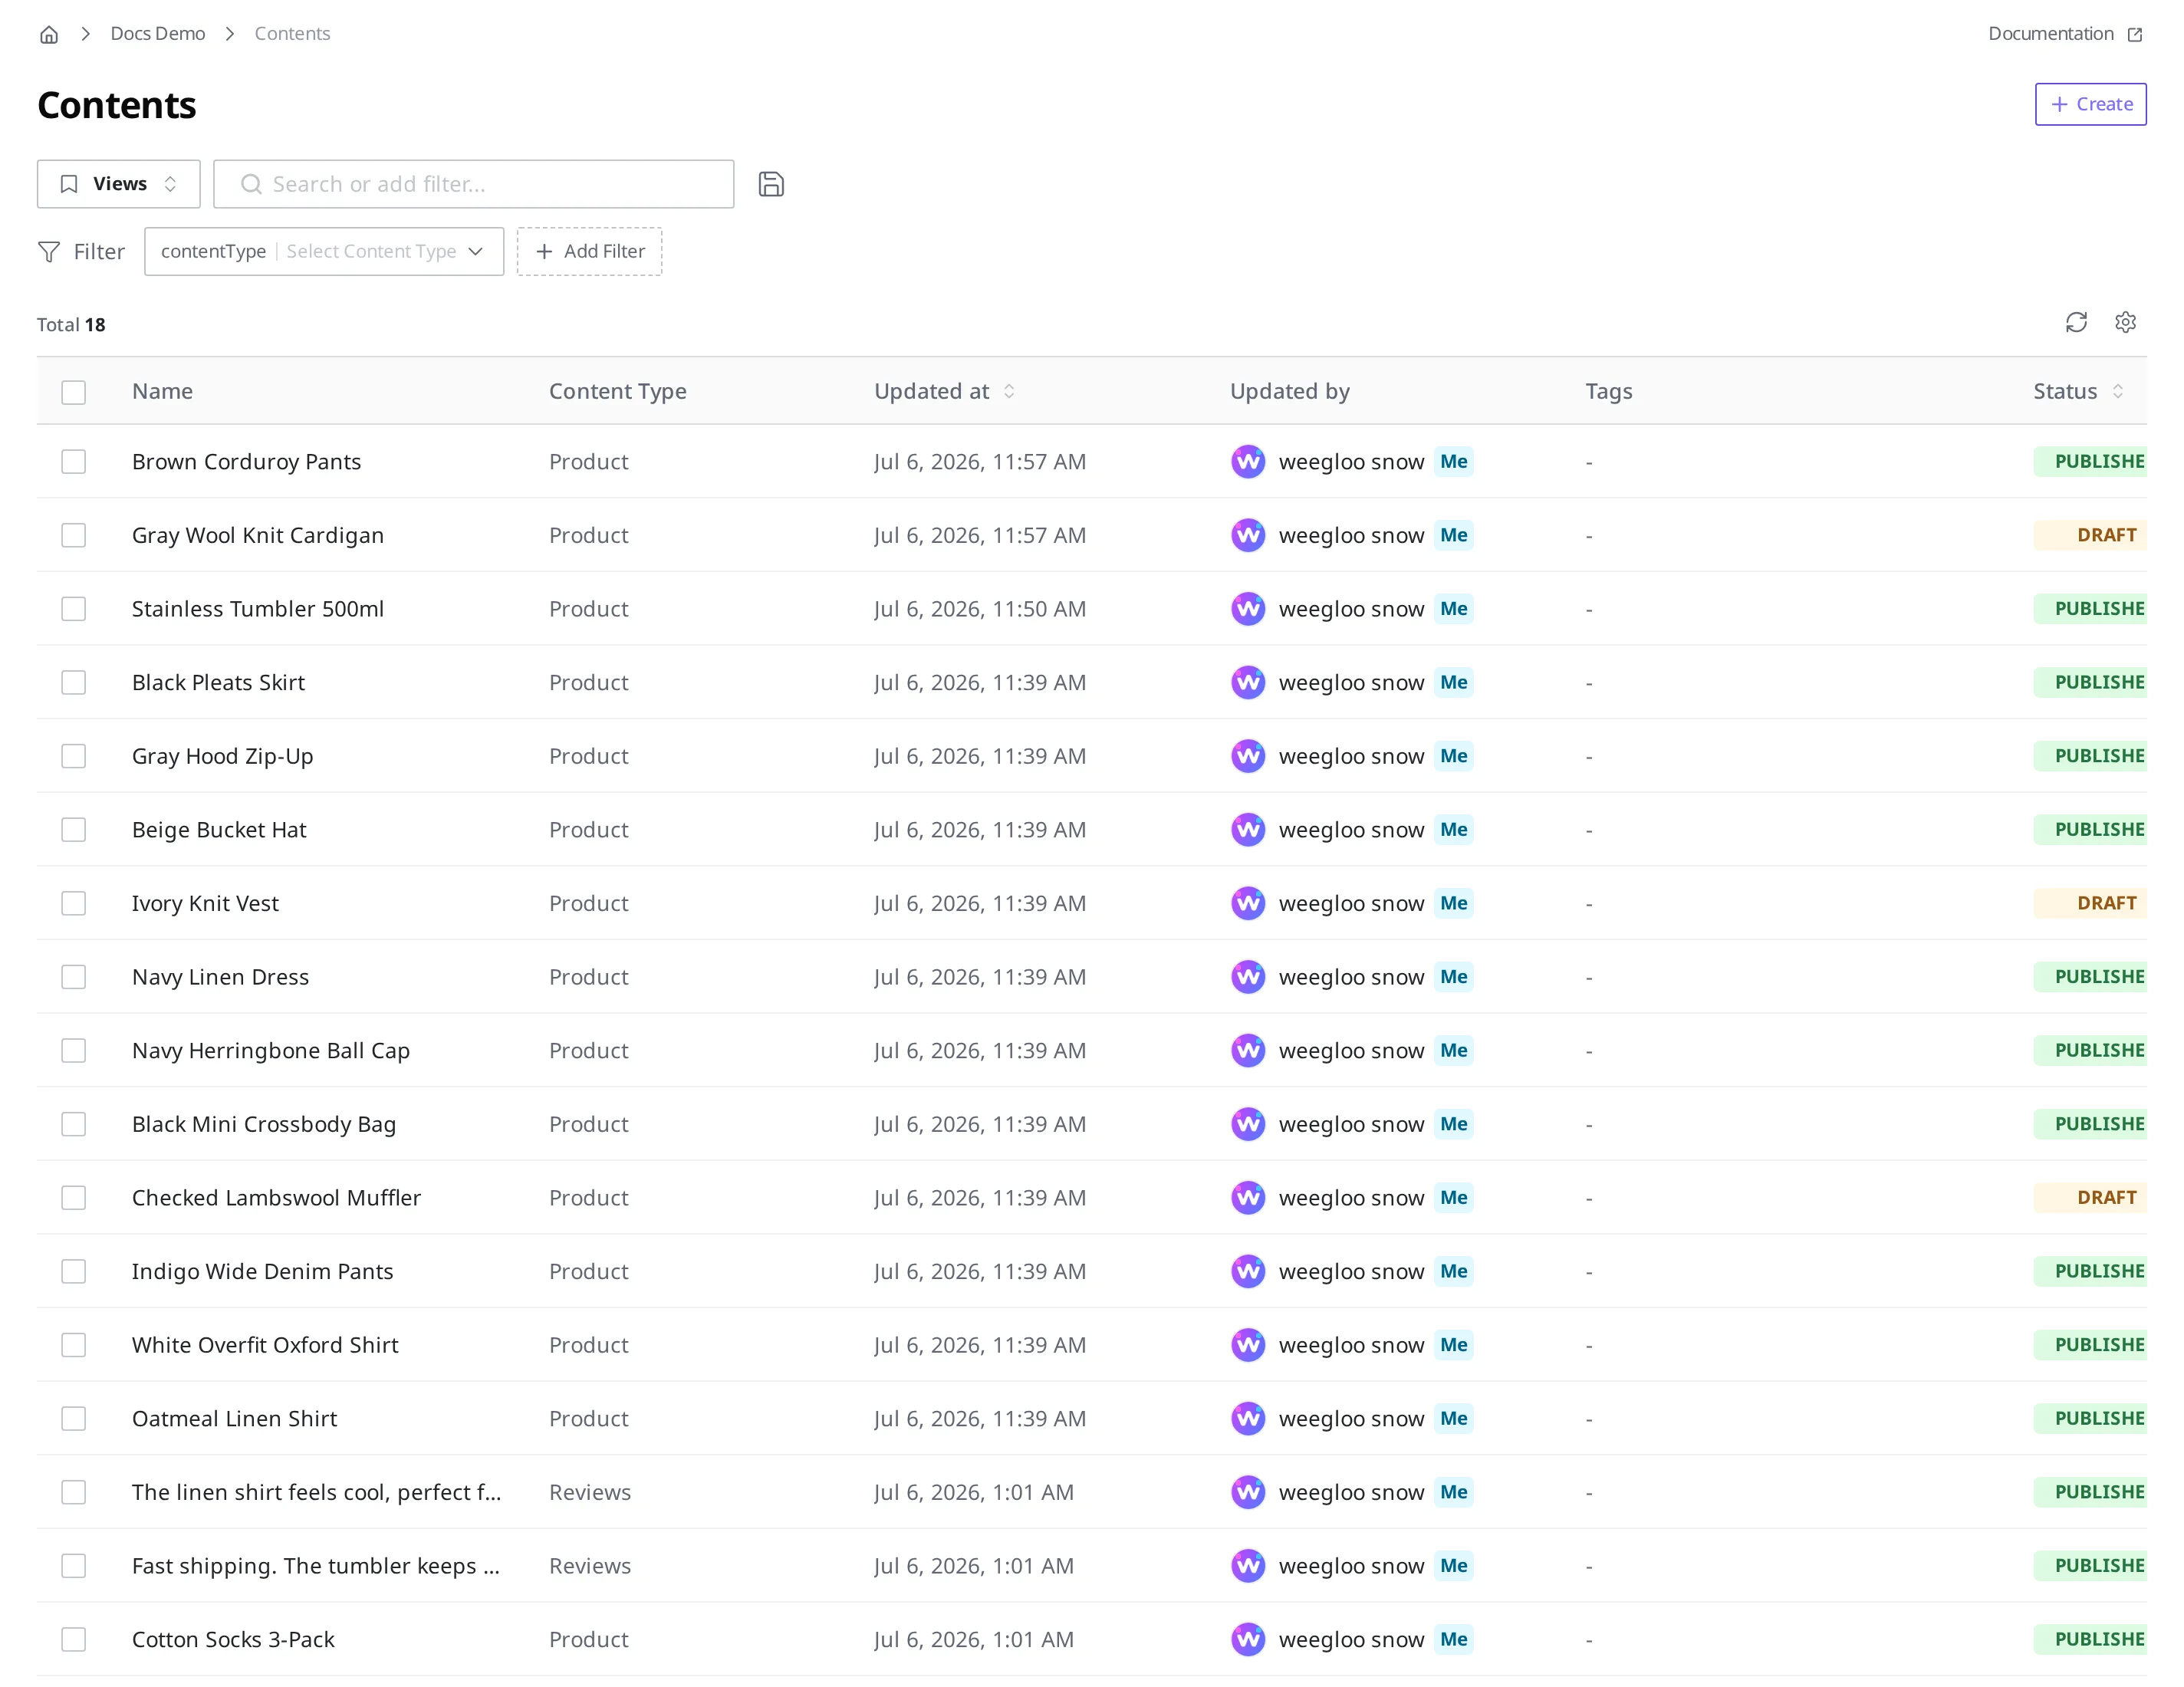Click the funnel Filter icon

49,252
